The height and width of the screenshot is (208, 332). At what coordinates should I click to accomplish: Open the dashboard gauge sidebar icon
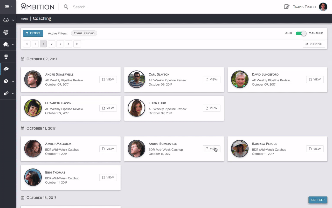[x=6, y=20]
